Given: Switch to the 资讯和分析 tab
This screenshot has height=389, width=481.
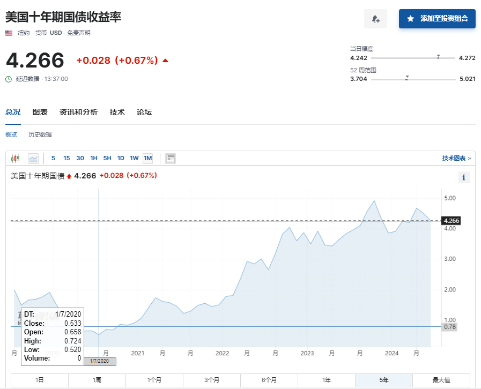Looking at the screenshot, I should (78, 112).
